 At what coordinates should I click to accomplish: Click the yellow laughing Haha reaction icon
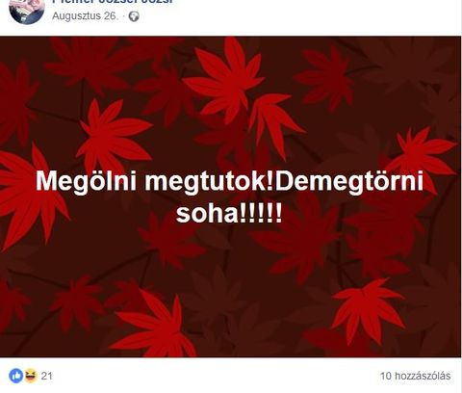pyautogui.click(x=30, y=376)
